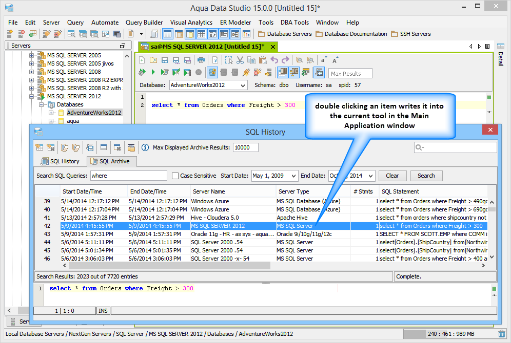The height and width of the screenshot is (343, 511).
Task: Click the Print icon in query toolbar
Action: 201,60
